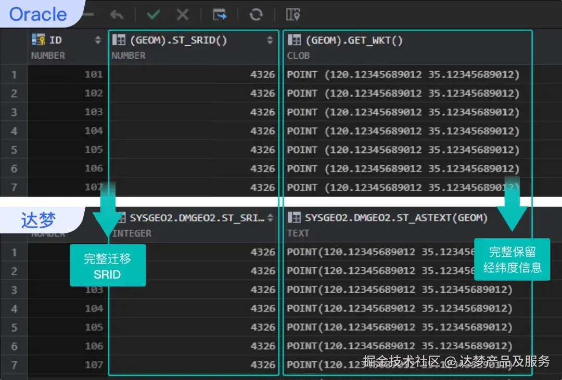562x380 pixels.
Task: Click POINT WKT cell in Oracle row 104
Action: (x=407, y=130)
